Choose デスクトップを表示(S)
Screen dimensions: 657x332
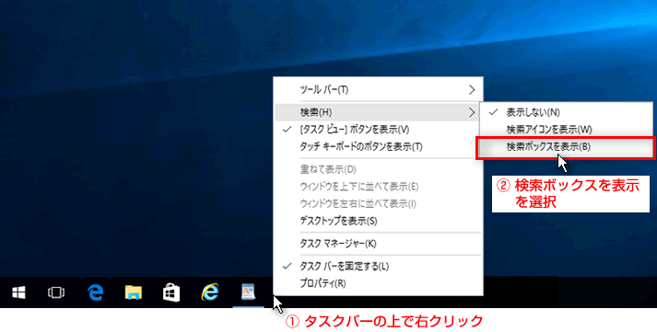(378, 221)
